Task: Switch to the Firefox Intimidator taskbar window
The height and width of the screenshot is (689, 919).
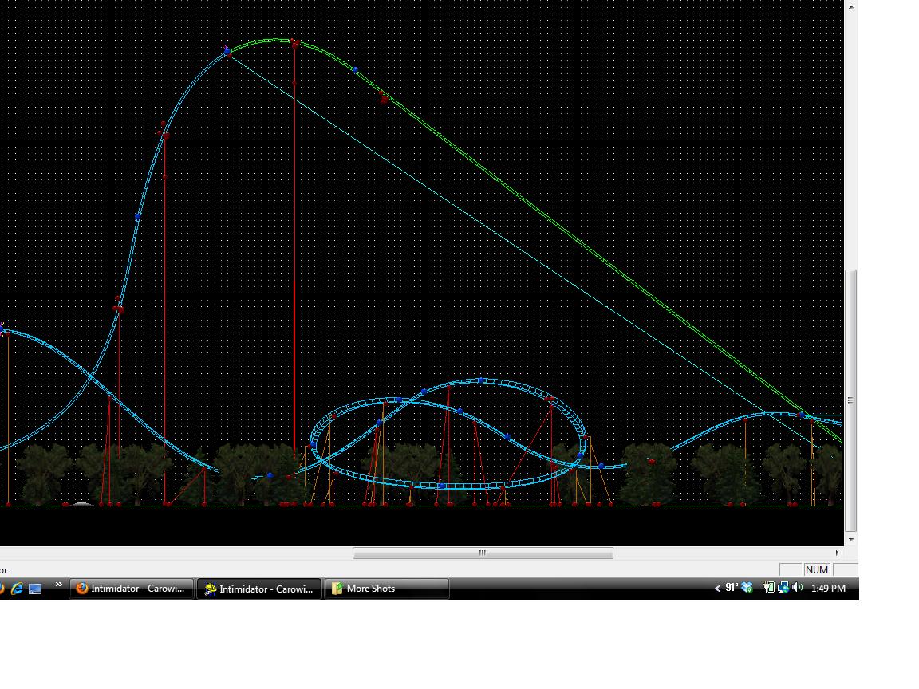Action: [x=132, y=589]
